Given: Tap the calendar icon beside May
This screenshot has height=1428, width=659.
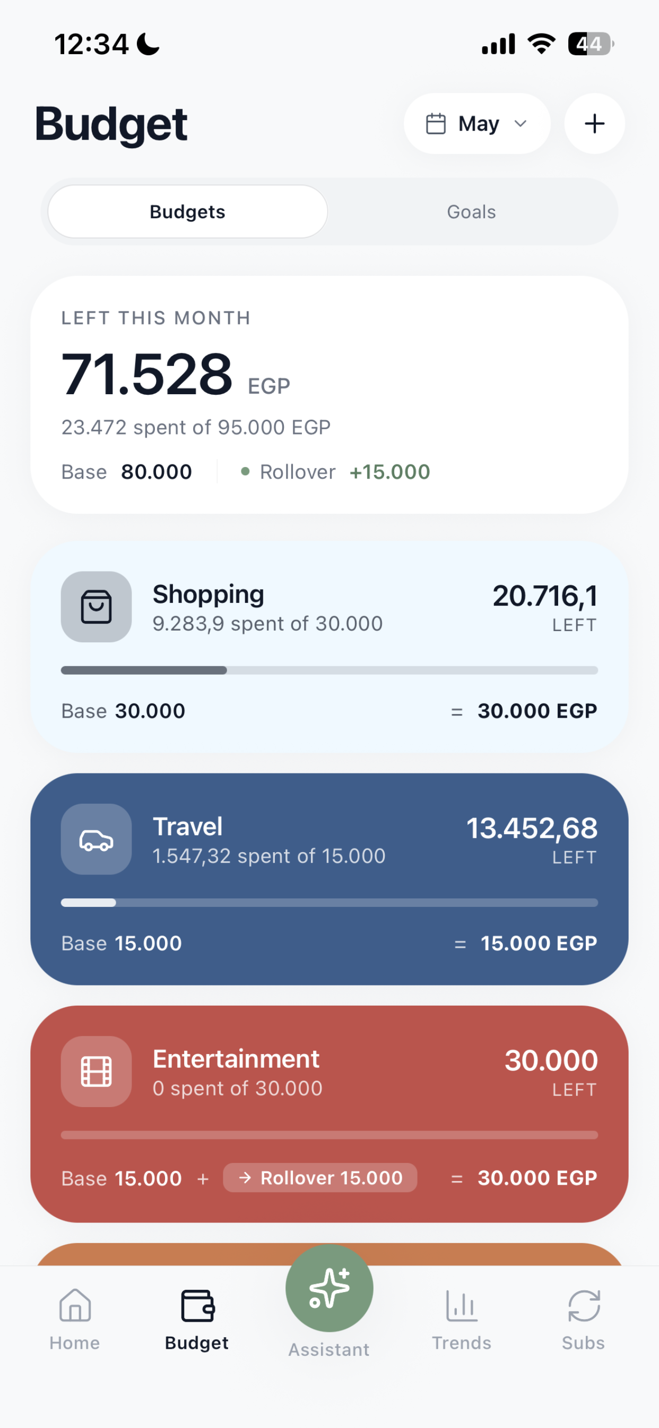Looking at the screenshot, I should click(x=436, y=124).
